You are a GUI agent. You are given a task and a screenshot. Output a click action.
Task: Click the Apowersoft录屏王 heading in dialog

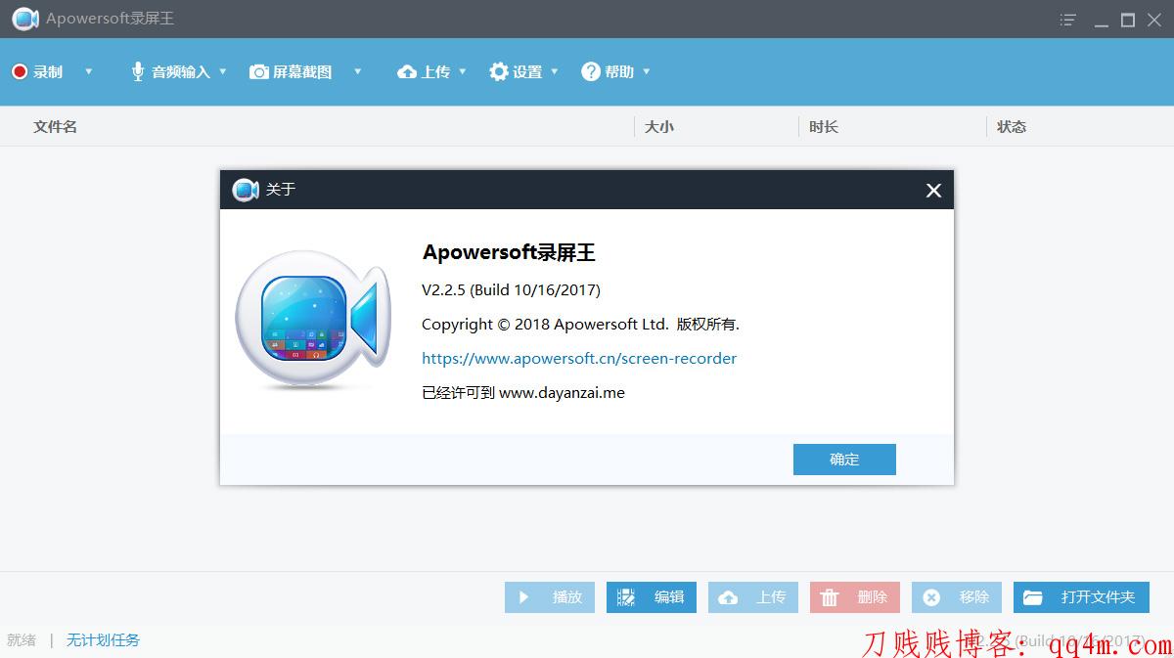coord(509,252)
